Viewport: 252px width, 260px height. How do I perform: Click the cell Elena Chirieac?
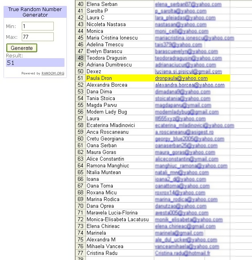pos(120,226)
